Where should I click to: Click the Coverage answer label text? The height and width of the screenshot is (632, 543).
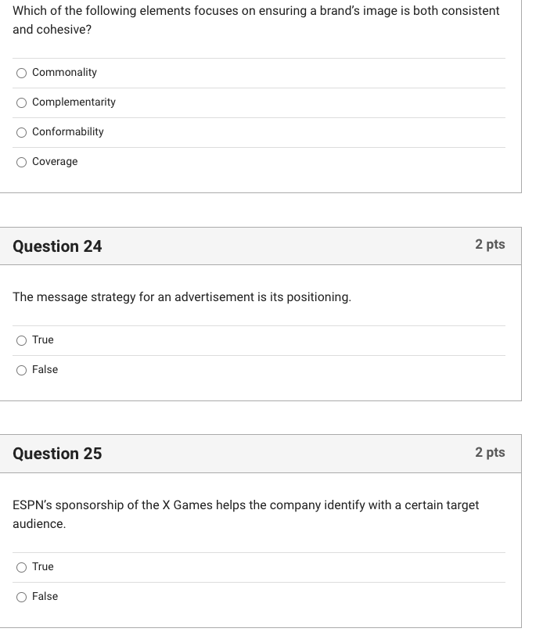click(x=54, y=162)
